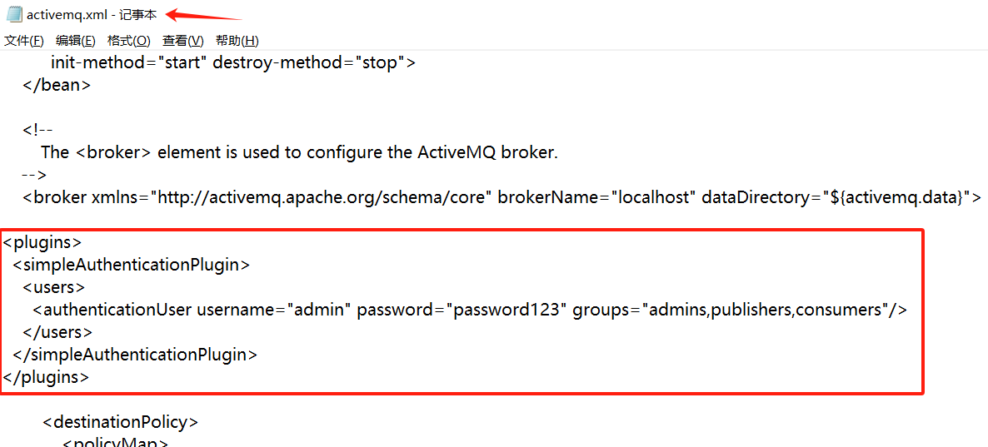Open the 文件(F) menu

click(x=24, y=41)
